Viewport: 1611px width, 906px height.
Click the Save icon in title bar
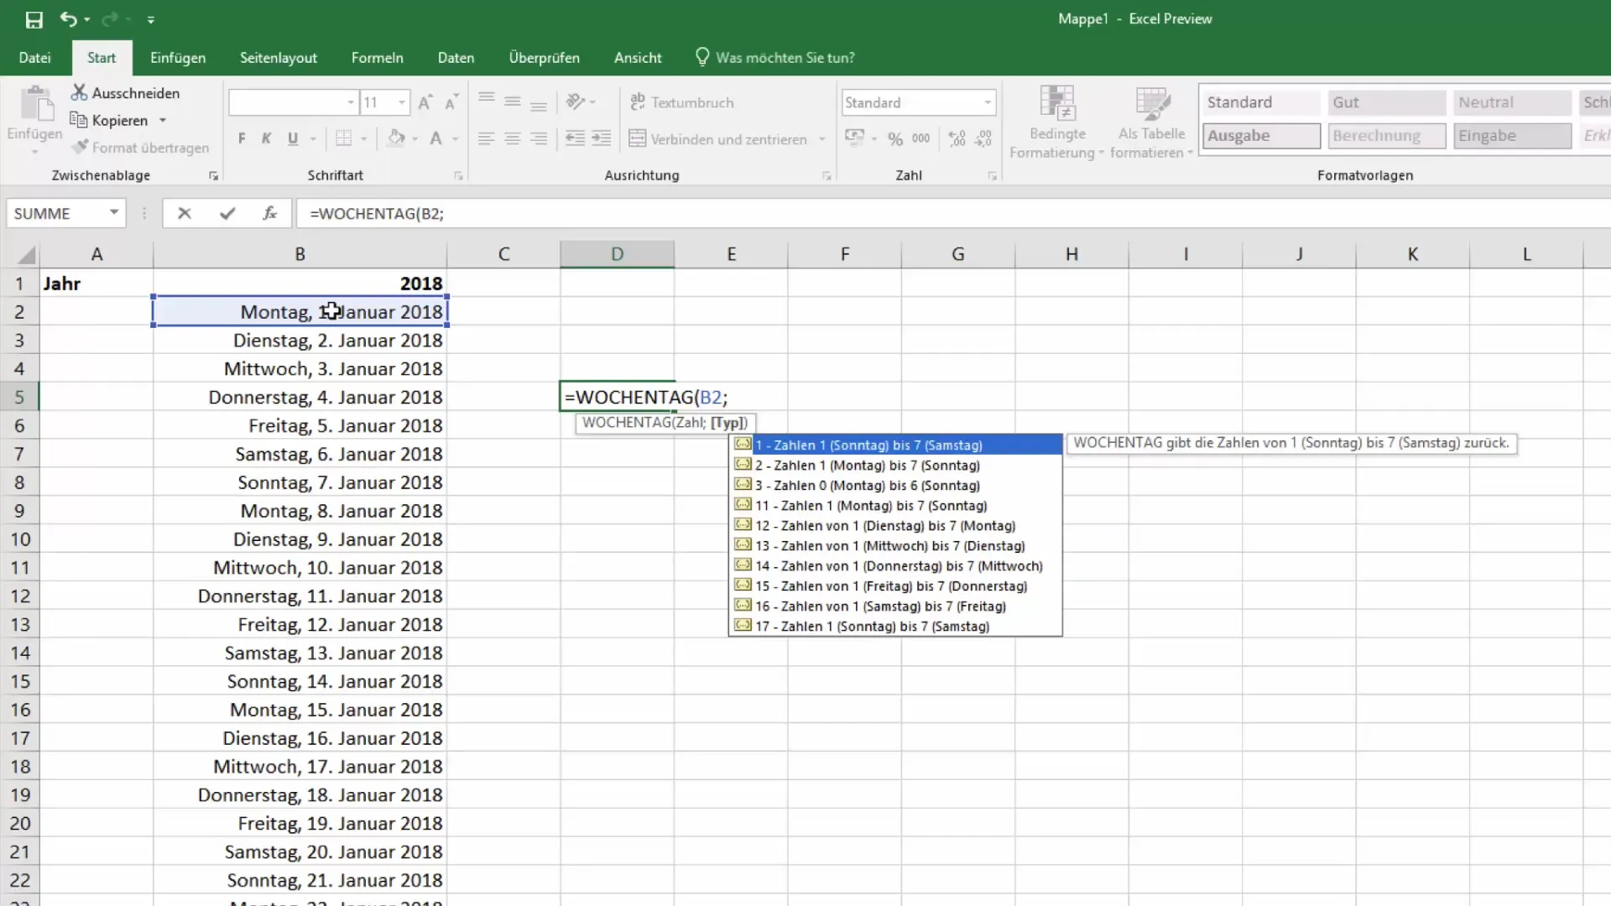(34, 19)
